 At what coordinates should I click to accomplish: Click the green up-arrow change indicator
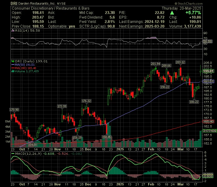coord(172,13)
